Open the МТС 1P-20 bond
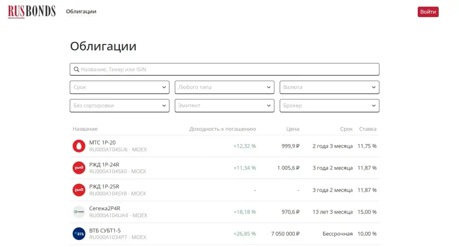459x247 pixels. coord(103,142)
